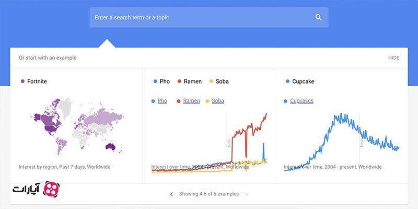Click the yellow Soba legend dot
The height and width of the screenshot is (209, 418).
click(211, 82)
